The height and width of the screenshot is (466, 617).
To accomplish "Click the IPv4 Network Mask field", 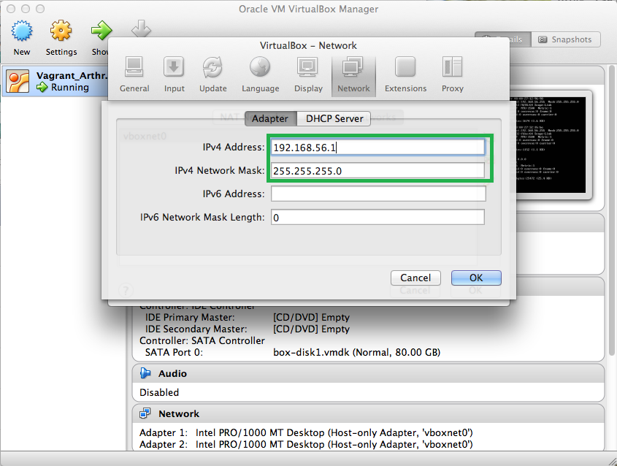I will 378,171.
